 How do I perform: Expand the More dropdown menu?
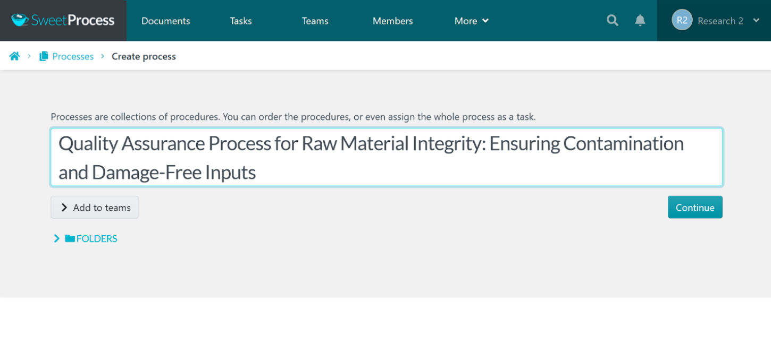[471, 21]
